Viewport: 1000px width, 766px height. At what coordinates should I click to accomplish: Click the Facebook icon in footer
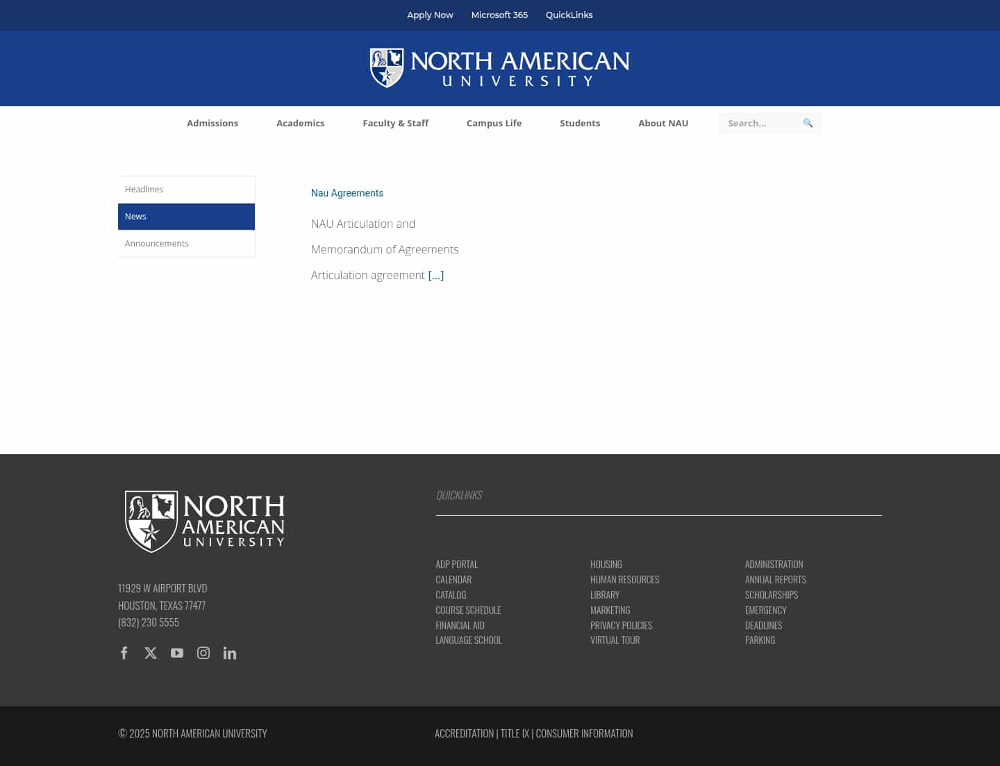coord(124,653)
